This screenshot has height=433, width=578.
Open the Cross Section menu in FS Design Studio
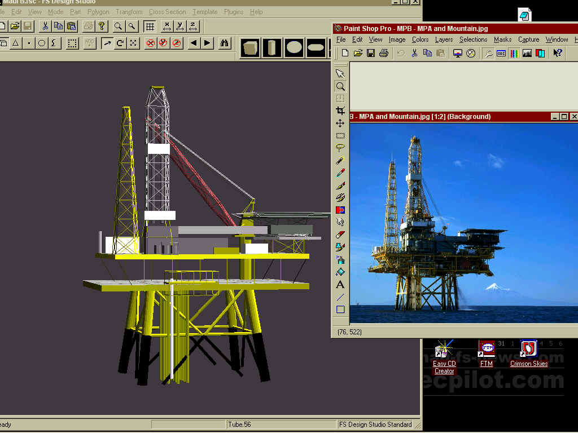167,12
